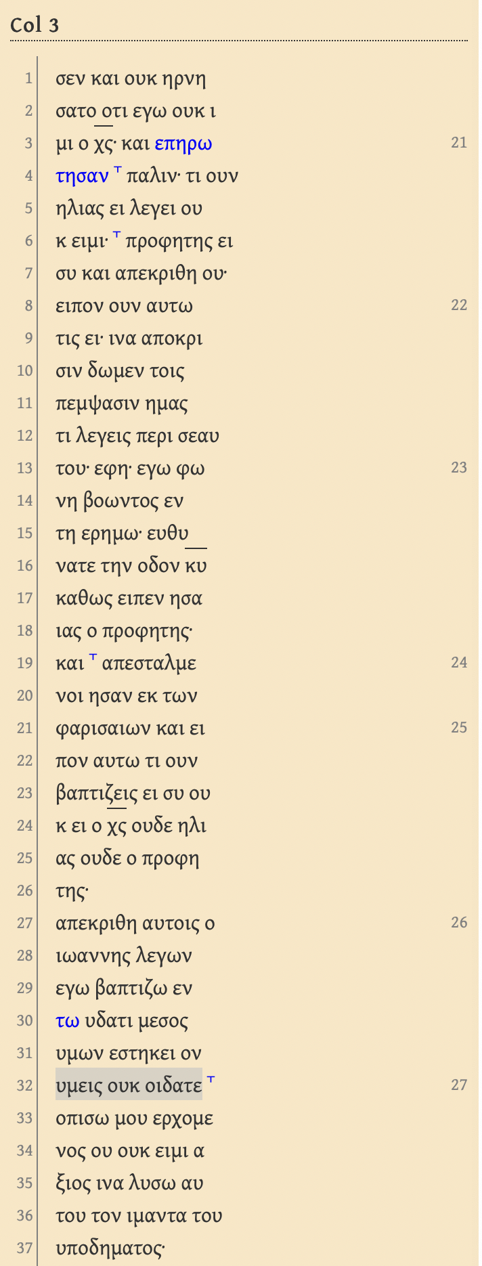
Task: Click verse number 27 in the margin
Action: pos(459,1085)
